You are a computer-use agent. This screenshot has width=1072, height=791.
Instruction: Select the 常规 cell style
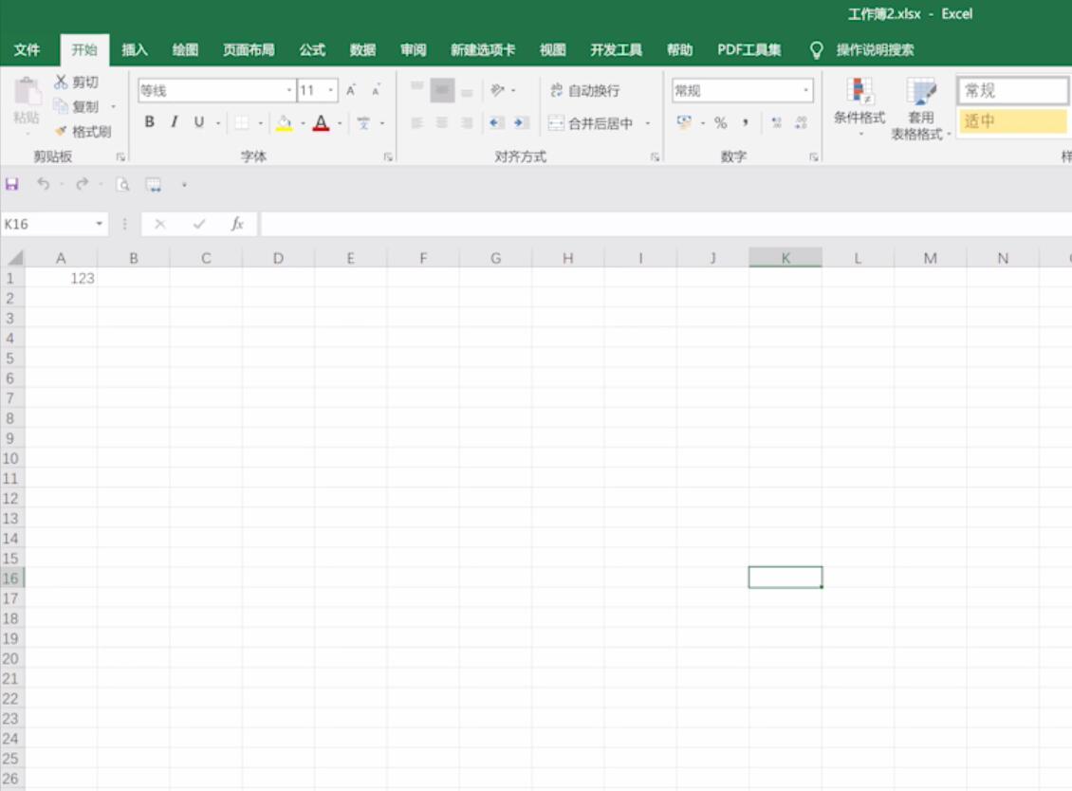pos(1012,90)
